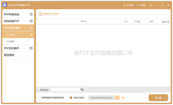Click the 大小 column header
This screenshot has height=105, width=173.
(126, 21)
